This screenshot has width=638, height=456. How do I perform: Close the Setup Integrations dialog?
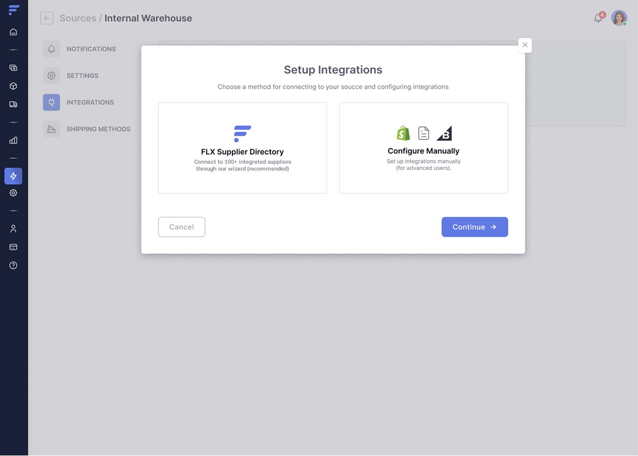pos(525,45)
